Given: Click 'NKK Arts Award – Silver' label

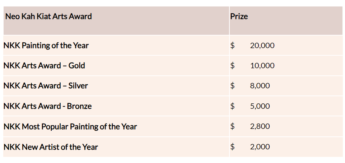Looking at the screenshot, I should [46, 86].
